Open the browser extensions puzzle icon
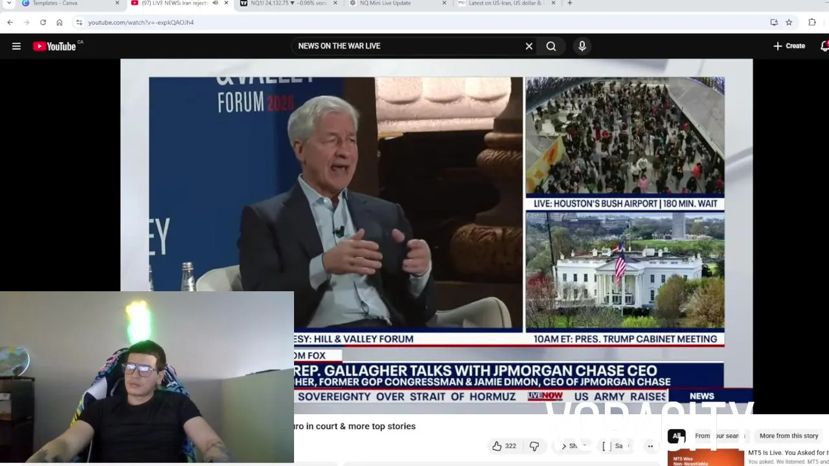The image size is (829, 466). (x=812, y=22)
